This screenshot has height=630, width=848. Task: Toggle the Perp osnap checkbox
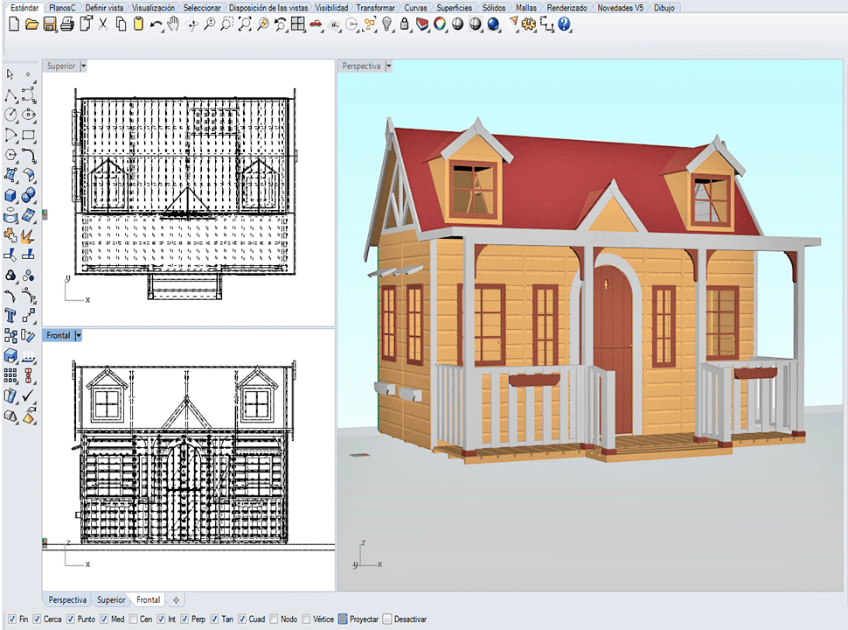[184, 619]
